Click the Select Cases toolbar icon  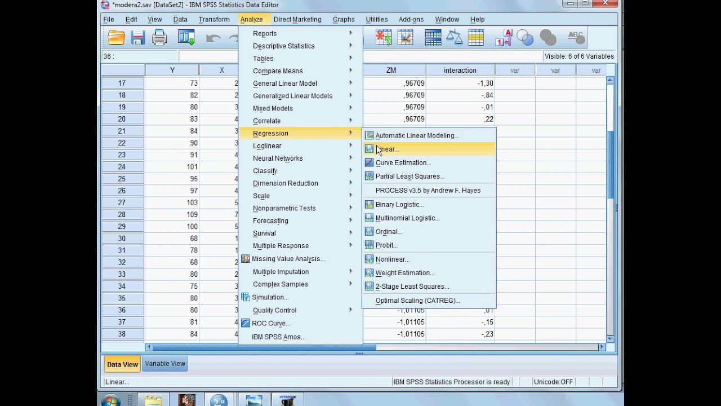click(476, 38)
